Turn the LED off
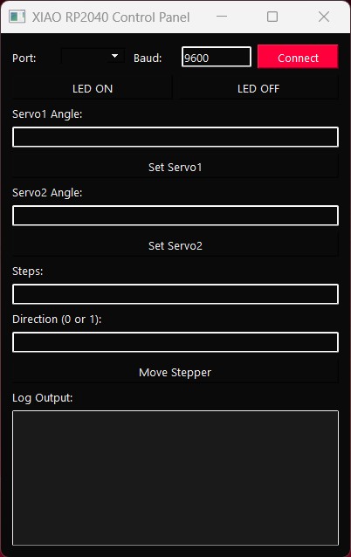 coord(258,88)
